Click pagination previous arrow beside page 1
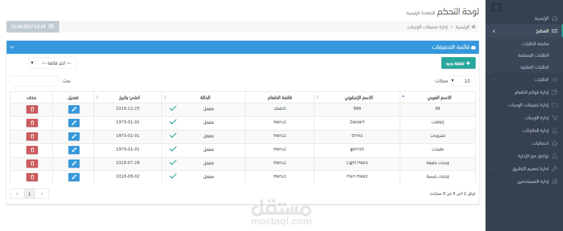The width and height of the screenshot is (563, 231). click(42, 193)
